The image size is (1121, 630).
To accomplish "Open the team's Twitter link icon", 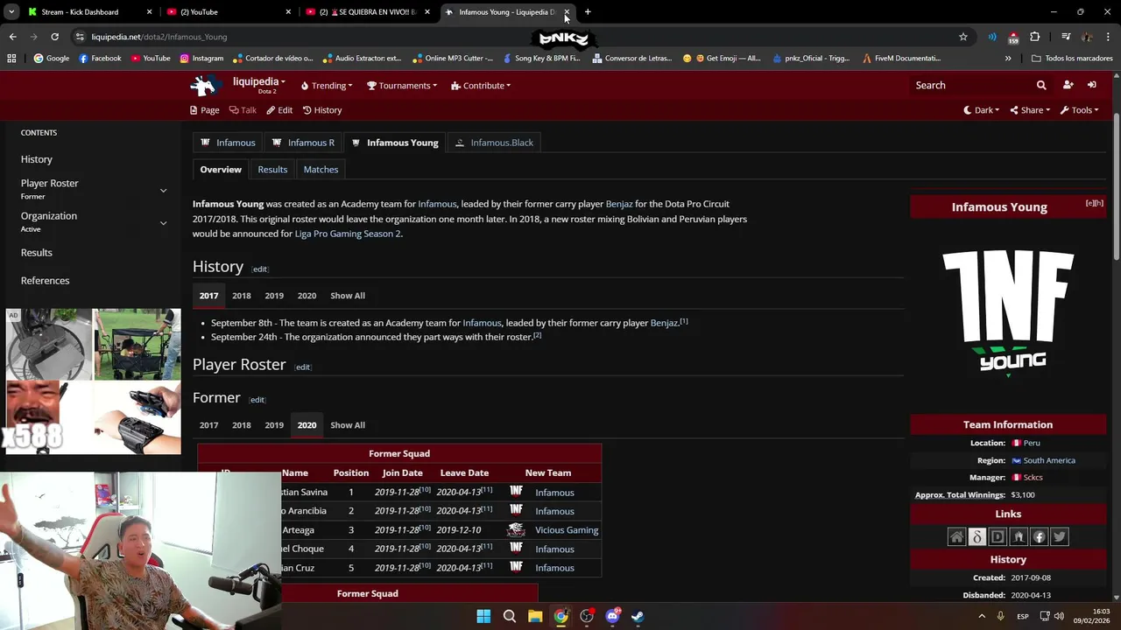I will 1060,537.
